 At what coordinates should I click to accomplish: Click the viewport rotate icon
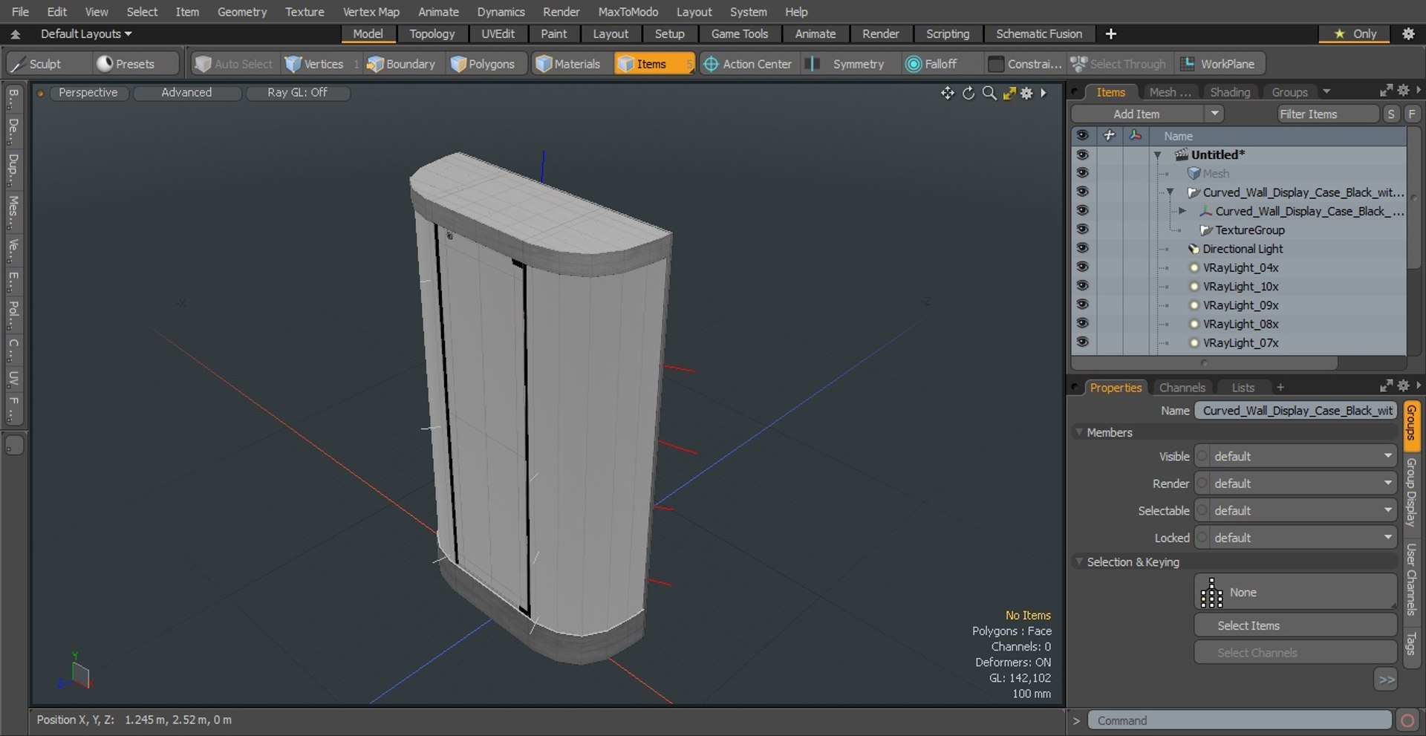pos(968,93)
